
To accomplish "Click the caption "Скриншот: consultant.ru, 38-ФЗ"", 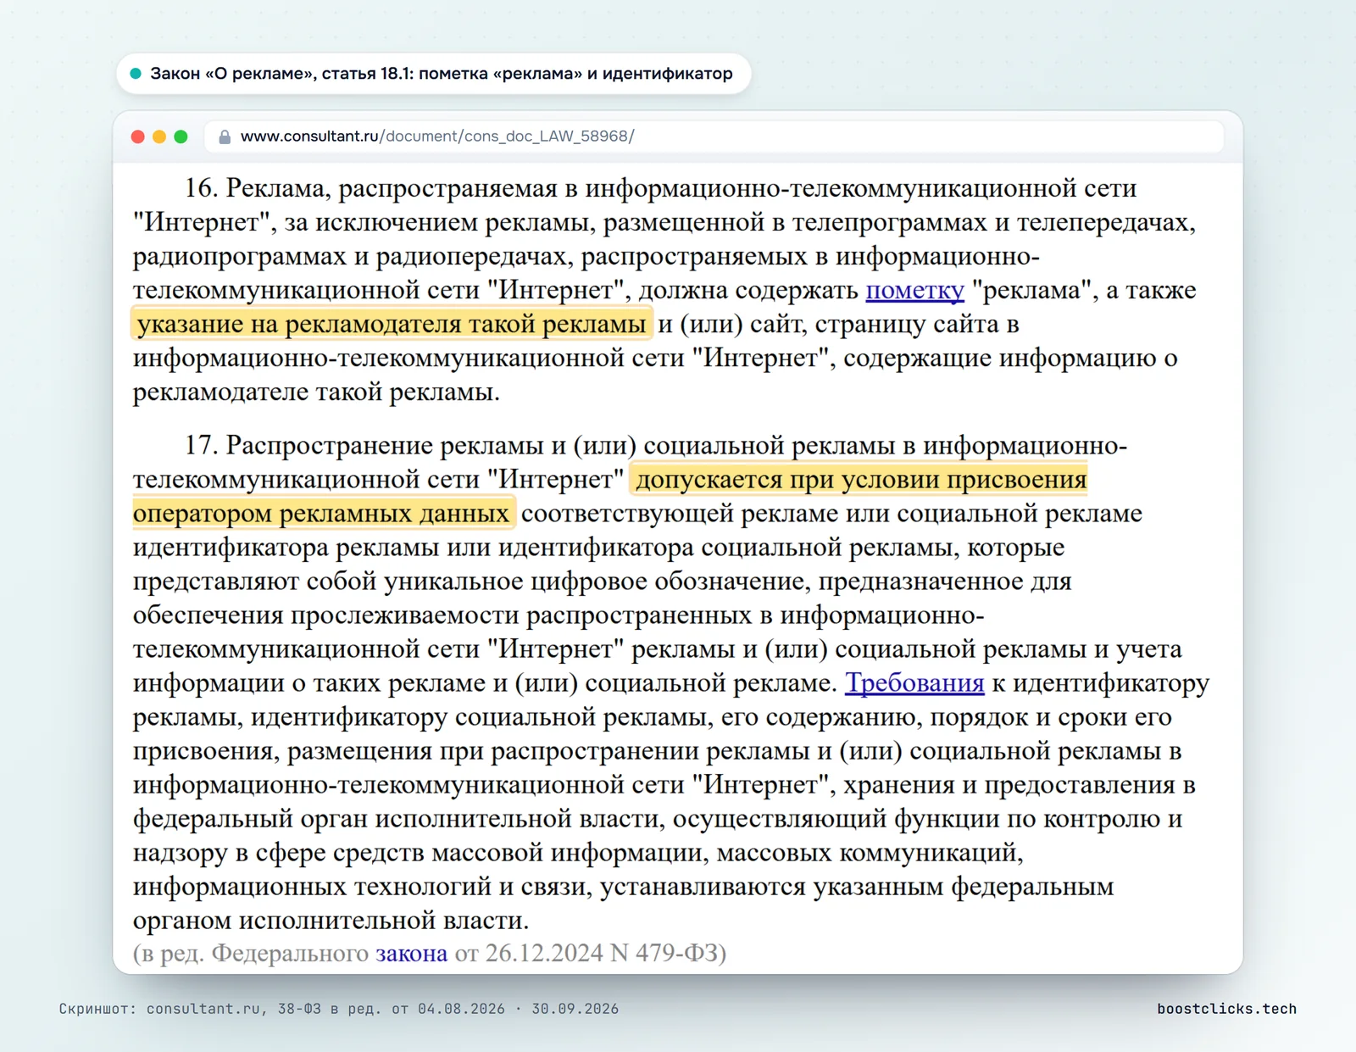I will coord(190,1009).
